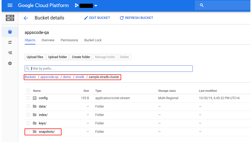Click the xtradb breadcrumb link

click(x=80, y=77)
